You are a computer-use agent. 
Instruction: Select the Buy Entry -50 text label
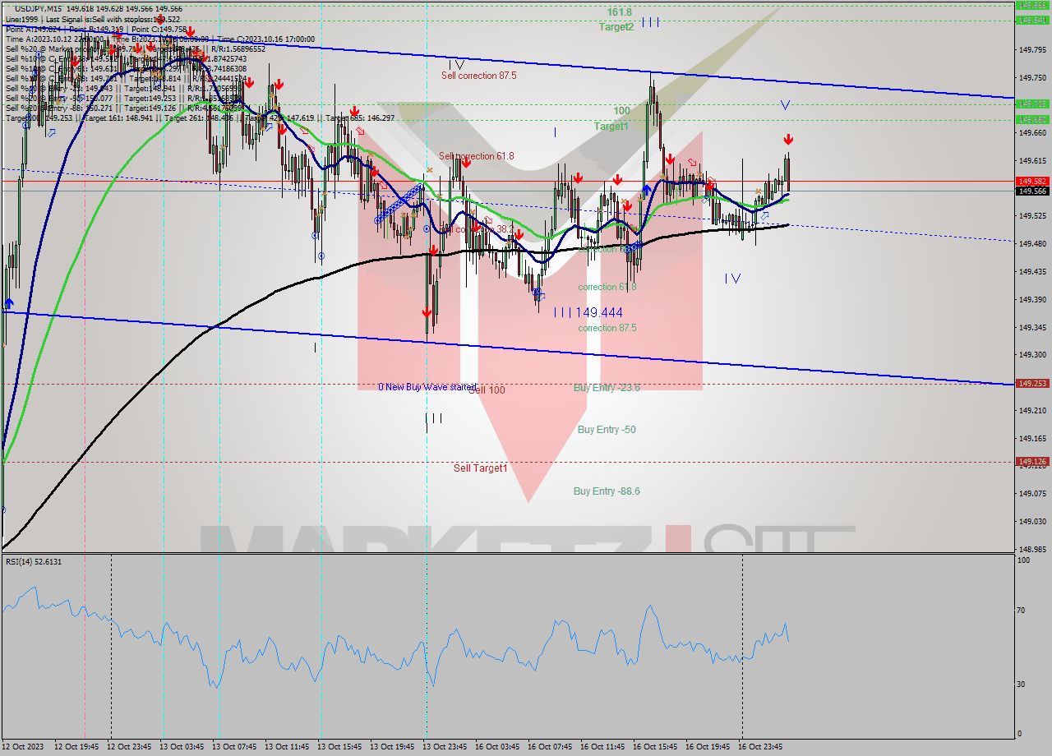(x=606, y=430)
